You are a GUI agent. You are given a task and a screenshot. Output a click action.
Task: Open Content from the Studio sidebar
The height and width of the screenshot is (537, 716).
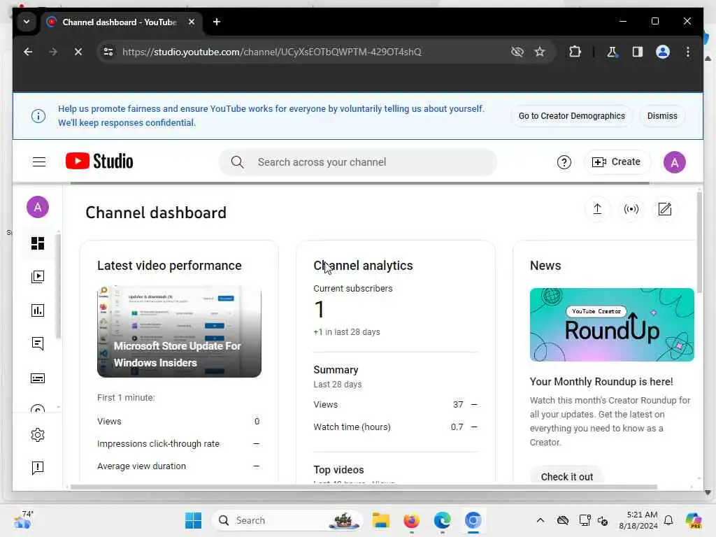point(38,277)
